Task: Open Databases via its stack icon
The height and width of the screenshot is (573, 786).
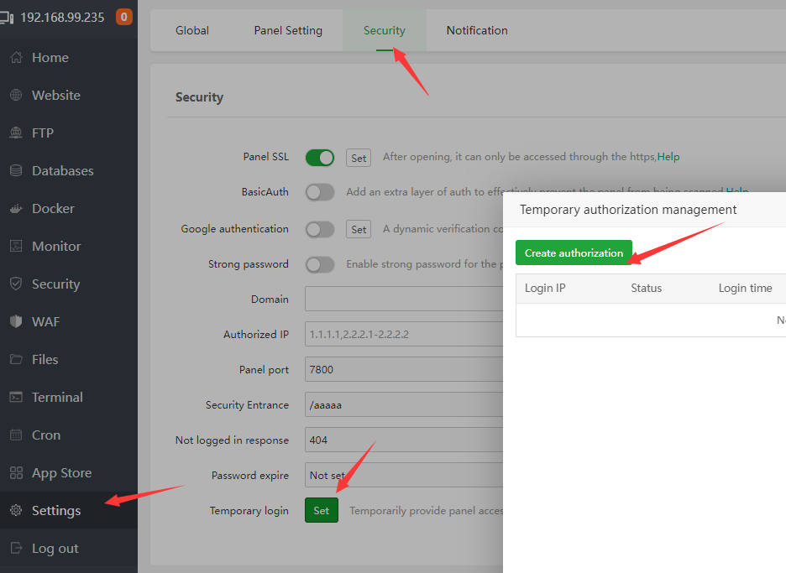Action: (16, 171)
